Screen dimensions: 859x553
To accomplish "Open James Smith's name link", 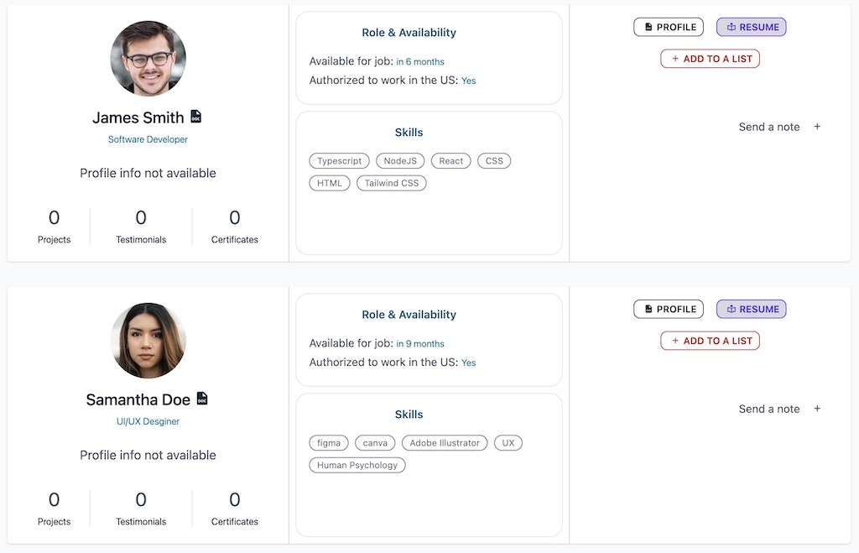I will click(138, 117).
